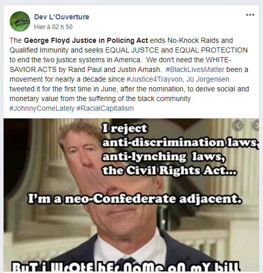Open the three-dot post options menu

250,15
